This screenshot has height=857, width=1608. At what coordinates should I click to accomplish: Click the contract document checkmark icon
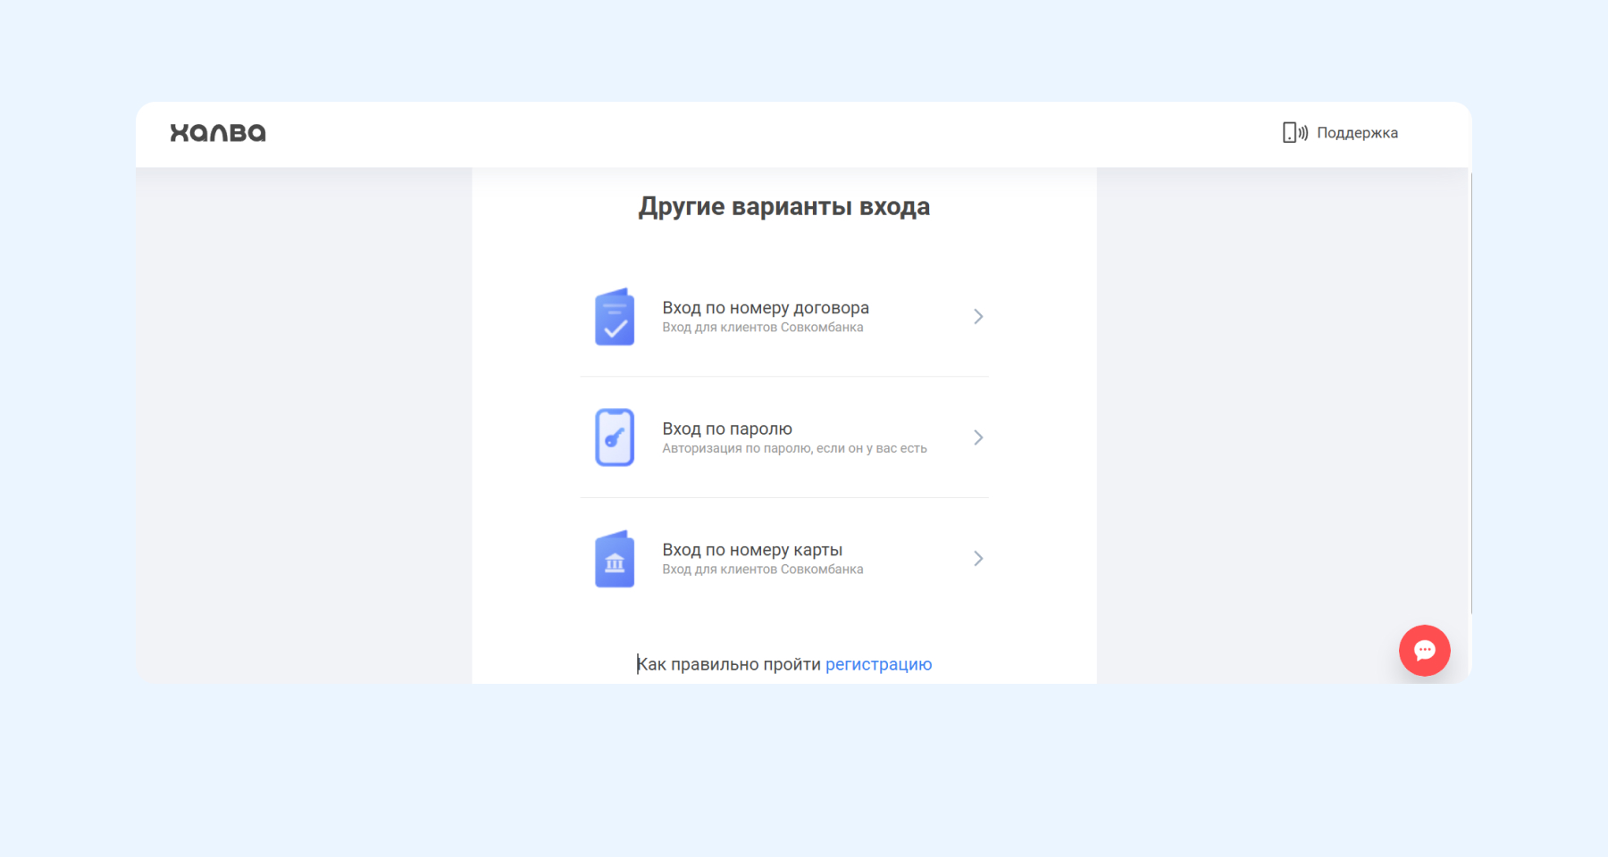(615, 317)
